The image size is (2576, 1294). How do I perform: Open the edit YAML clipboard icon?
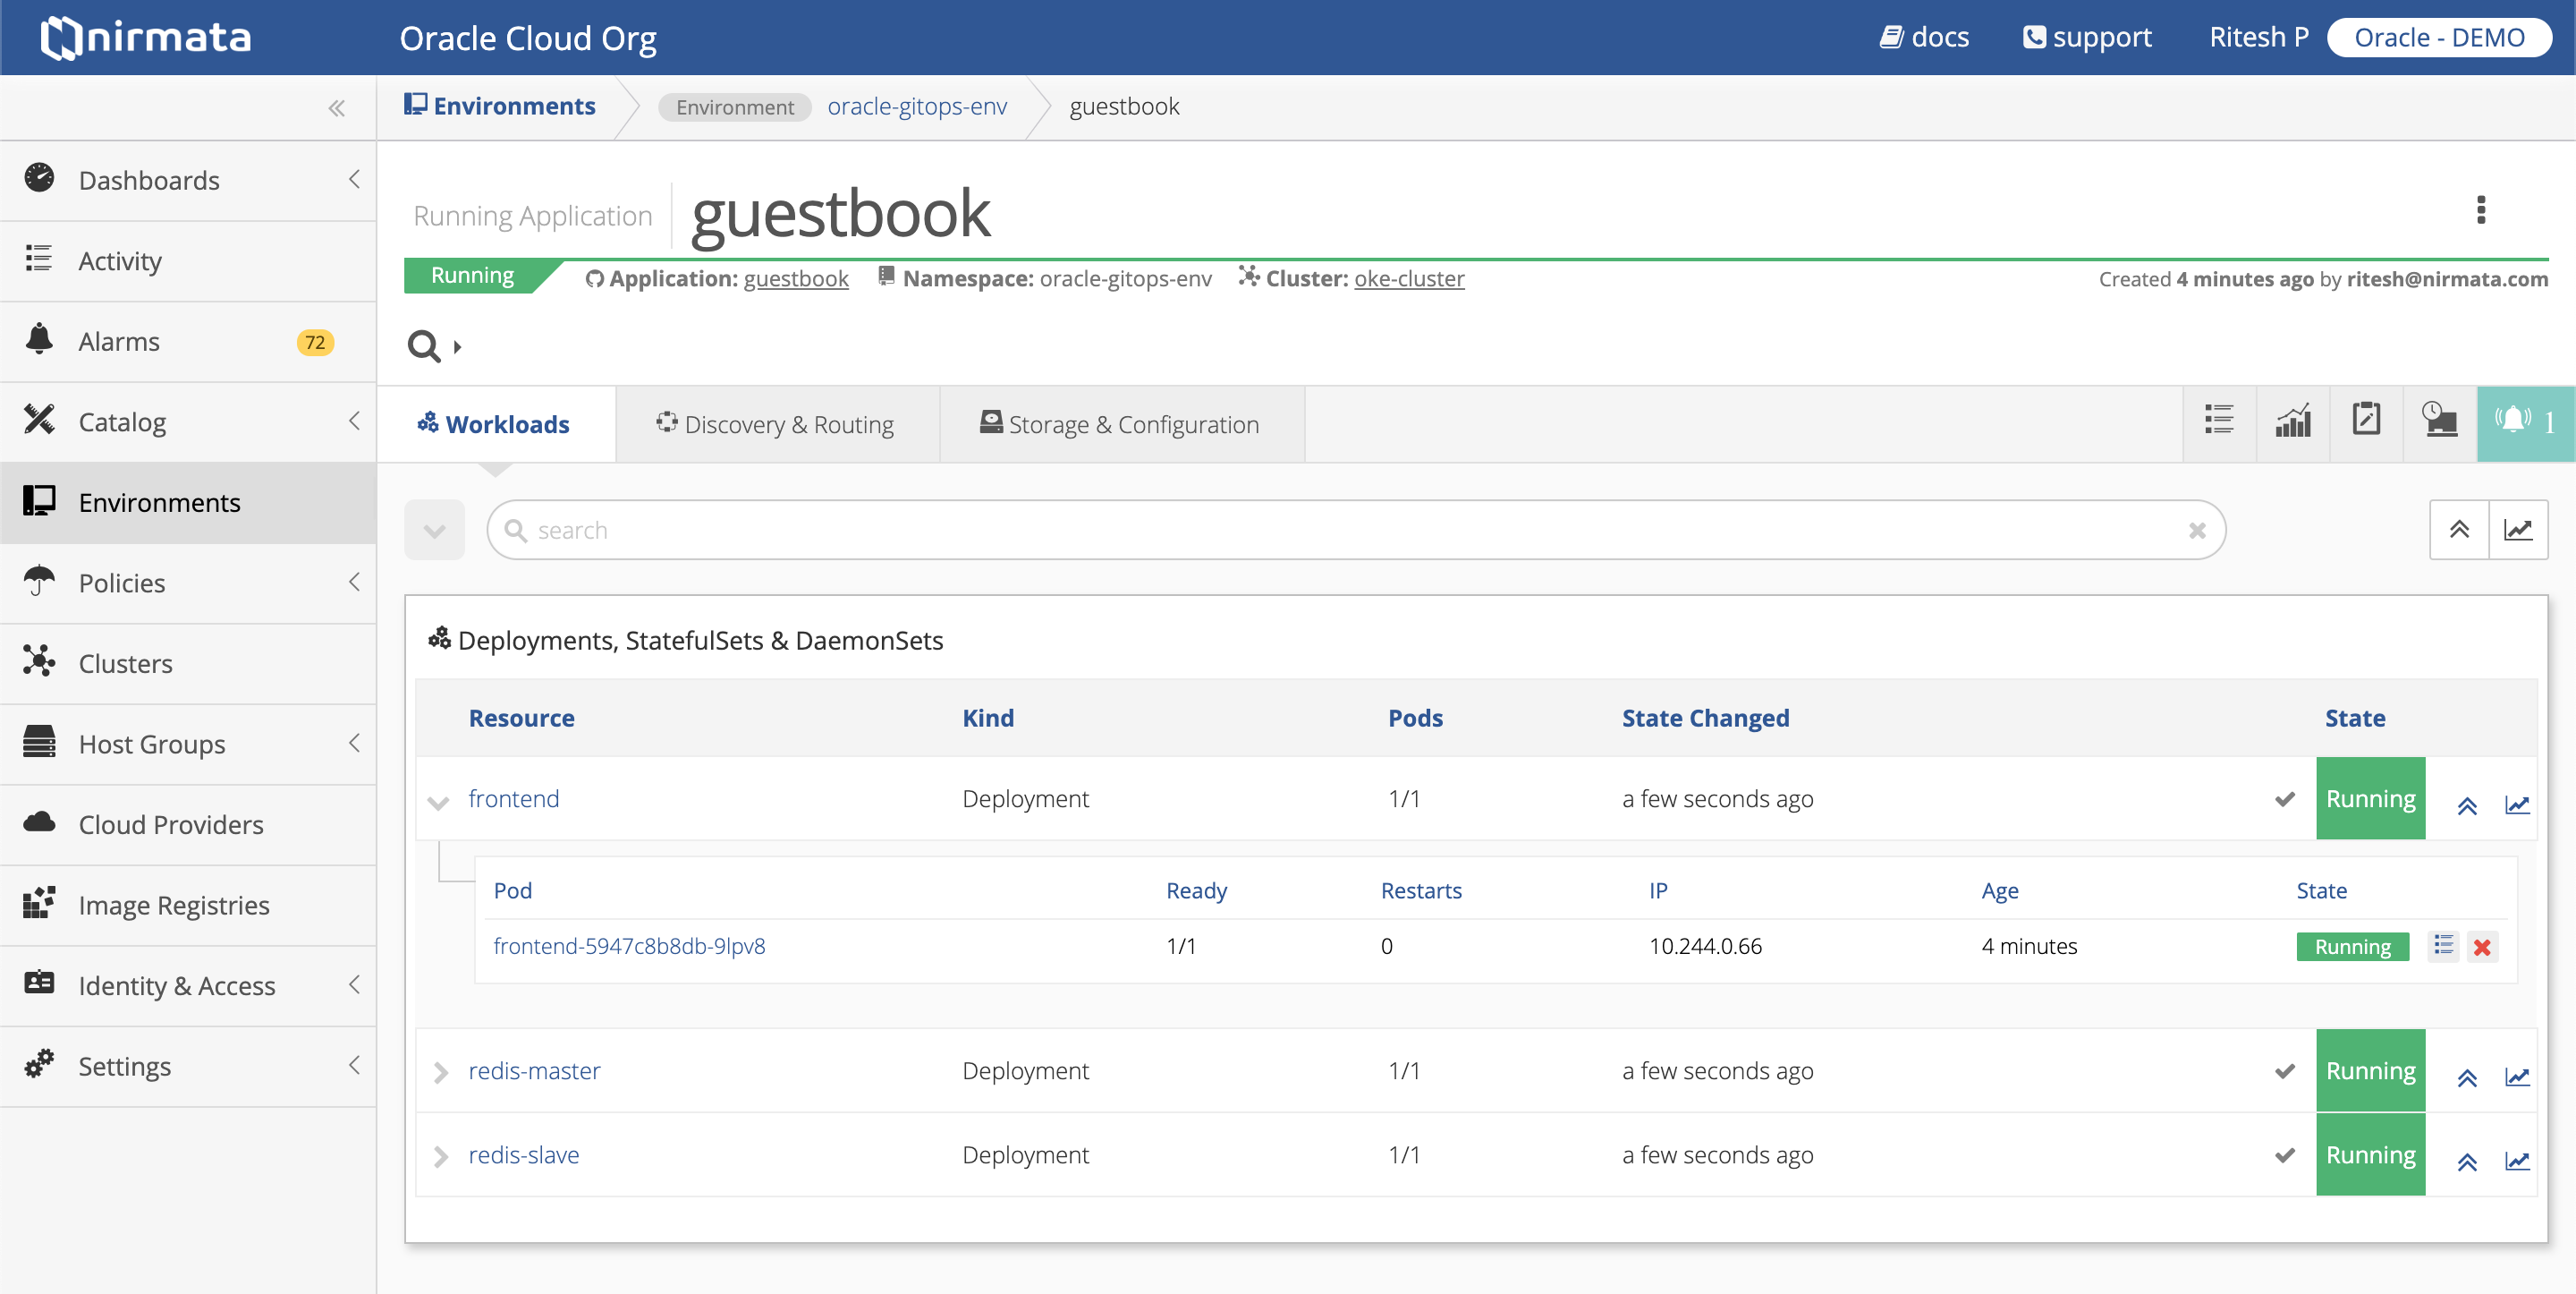click(x=2366, y=421)
